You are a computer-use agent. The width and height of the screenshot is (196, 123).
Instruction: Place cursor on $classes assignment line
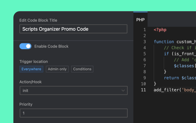click(x=185, y=66)
